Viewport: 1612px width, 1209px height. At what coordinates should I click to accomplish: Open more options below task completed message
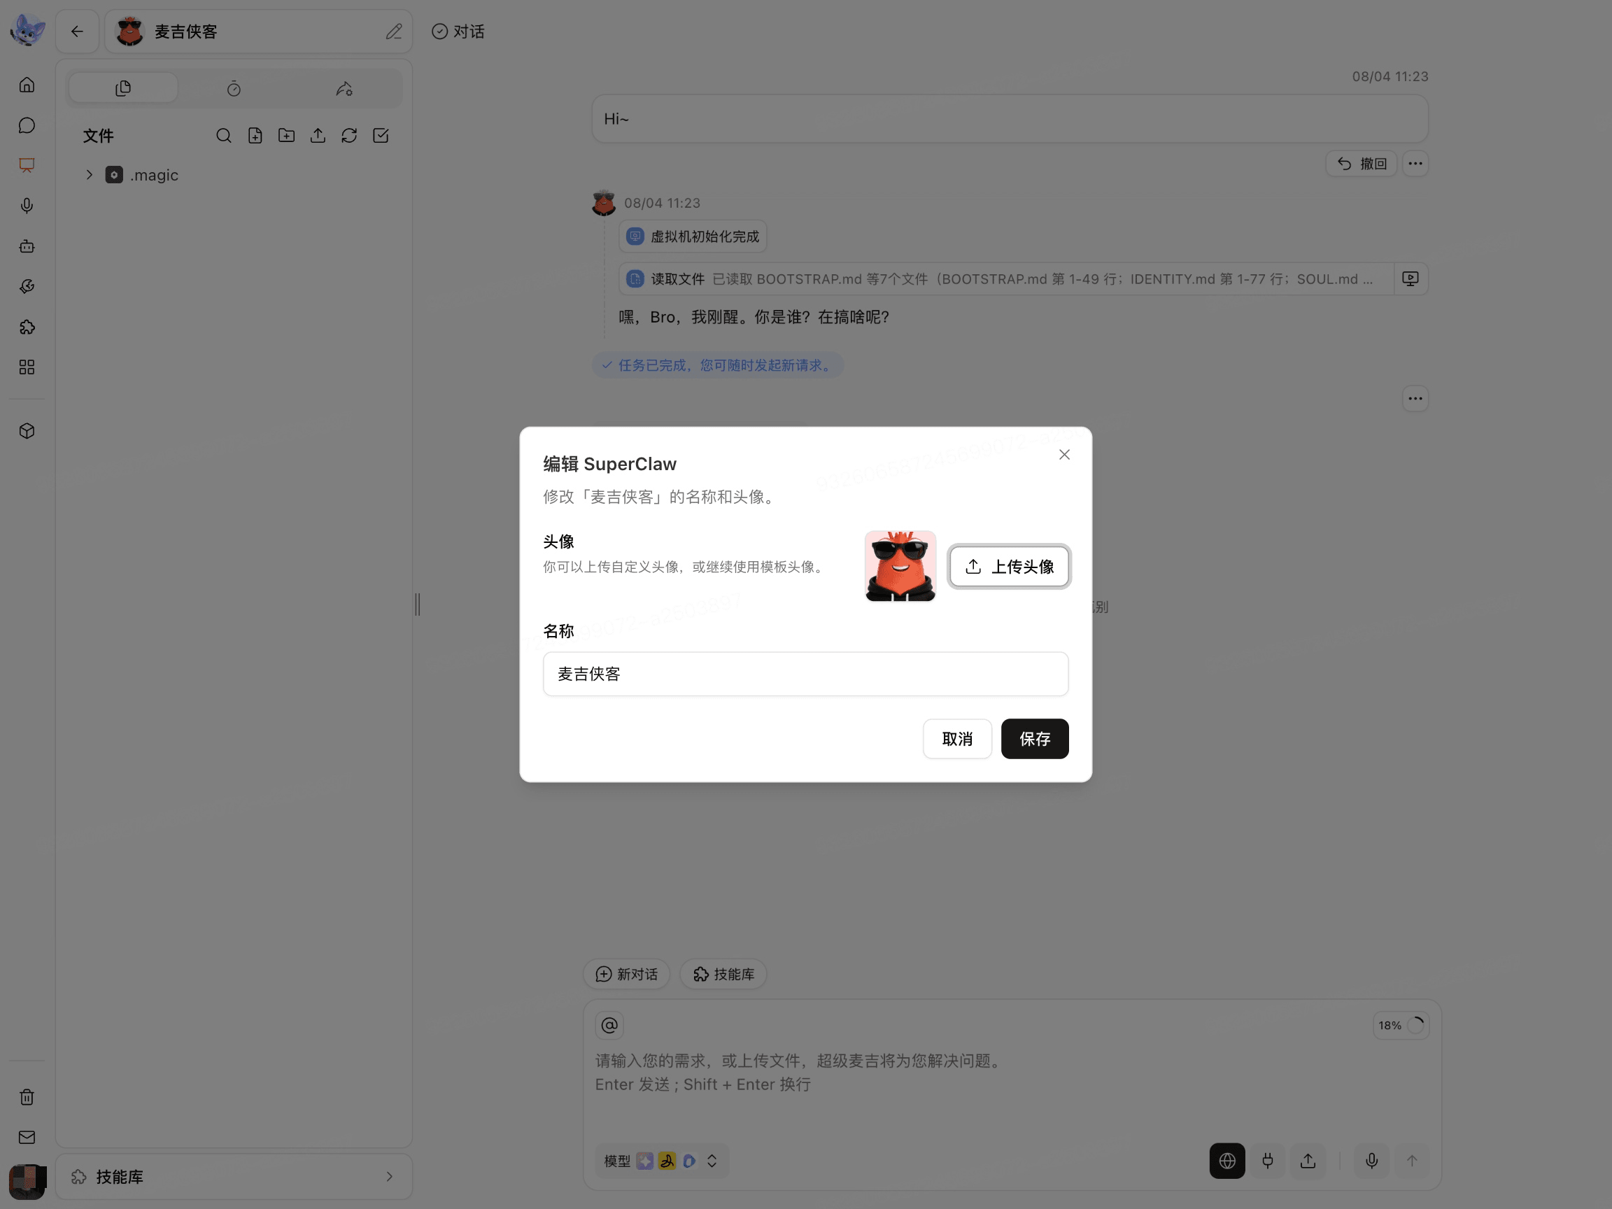click(x=1415, y=399)
